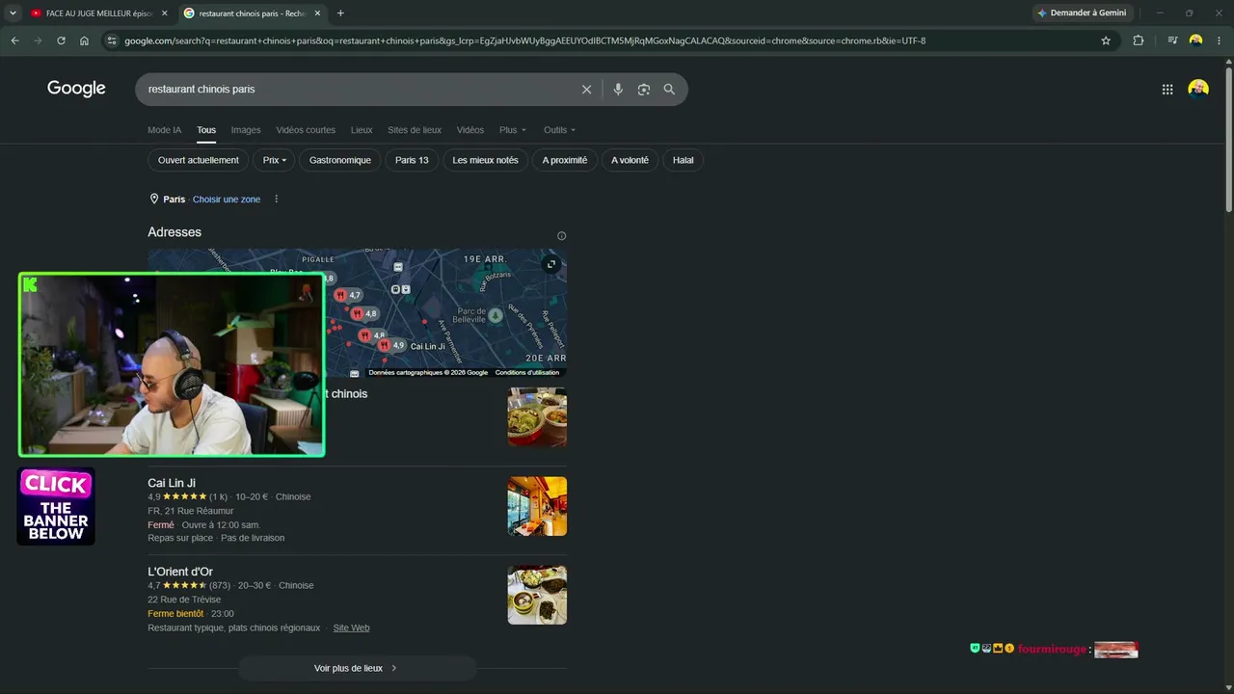
Task: Show info about the Adresses results
Action: click(x=561, y=236)
